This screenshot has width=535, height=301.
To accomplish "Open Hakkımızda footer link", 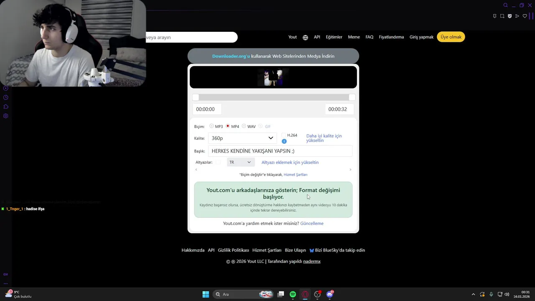I will 193,250.
